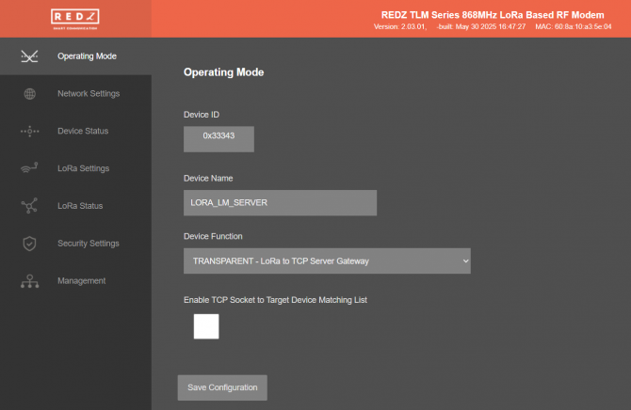The image size is (631, 410).
Task: View LoRa Status page
Action: click(x=75, y=206)
